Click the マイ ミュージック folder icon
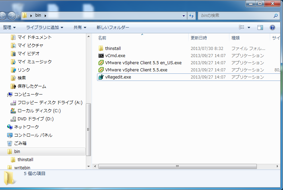Viewport: 283px width, 190px height. click(x=13, y=62)
